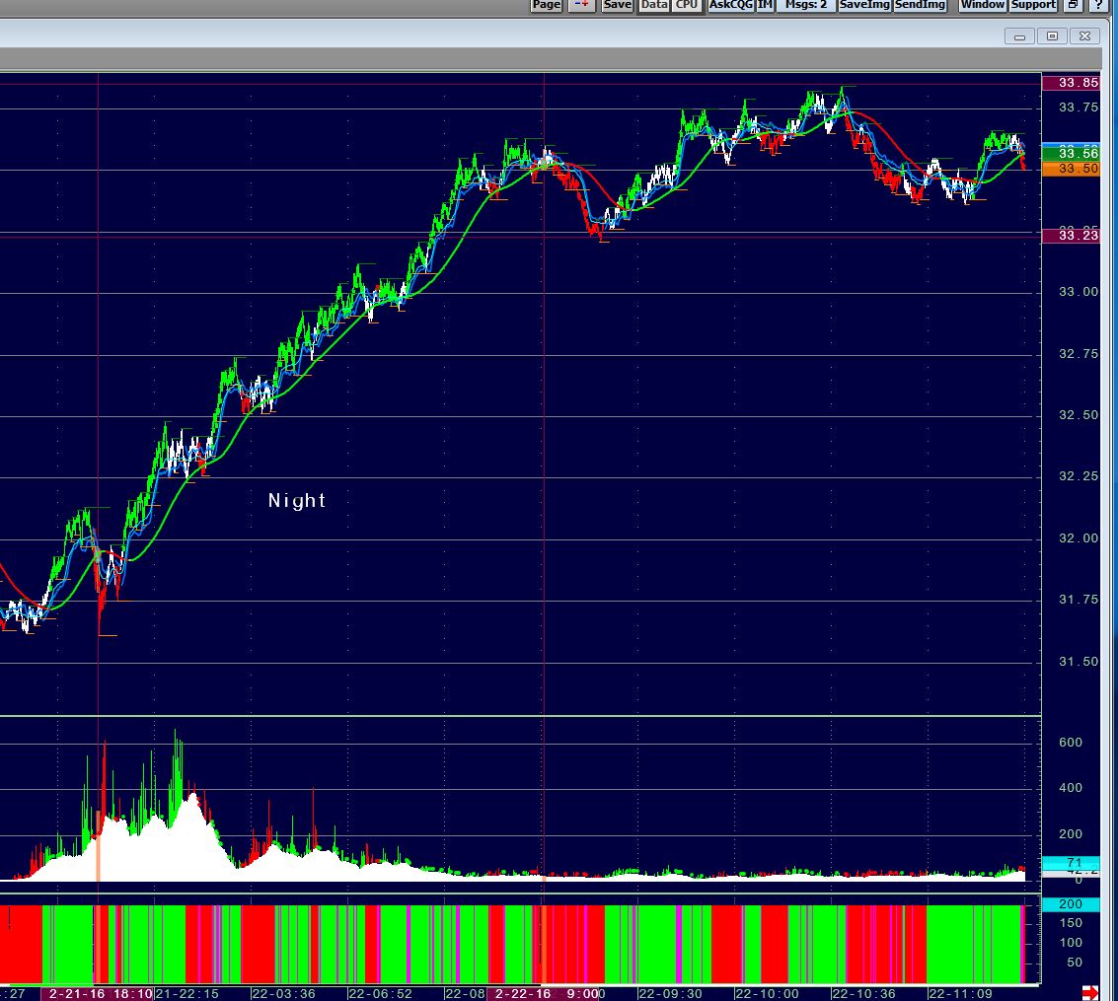This screenshot has height=1001, width=1118.
Task: Click the green 33.56 price label
Action: (1071, 153)
